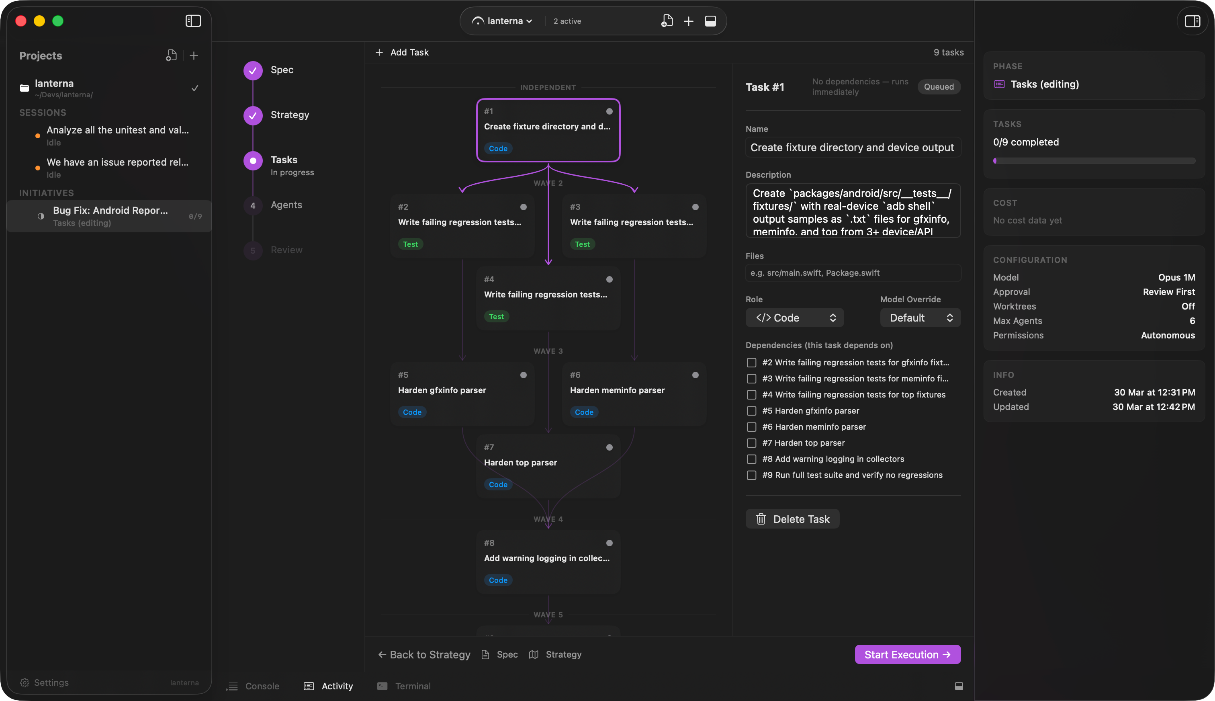Check dependency #8 Add warning logging in collectors
Screen dimensions: 1215x701
click(x=751, y=459)
